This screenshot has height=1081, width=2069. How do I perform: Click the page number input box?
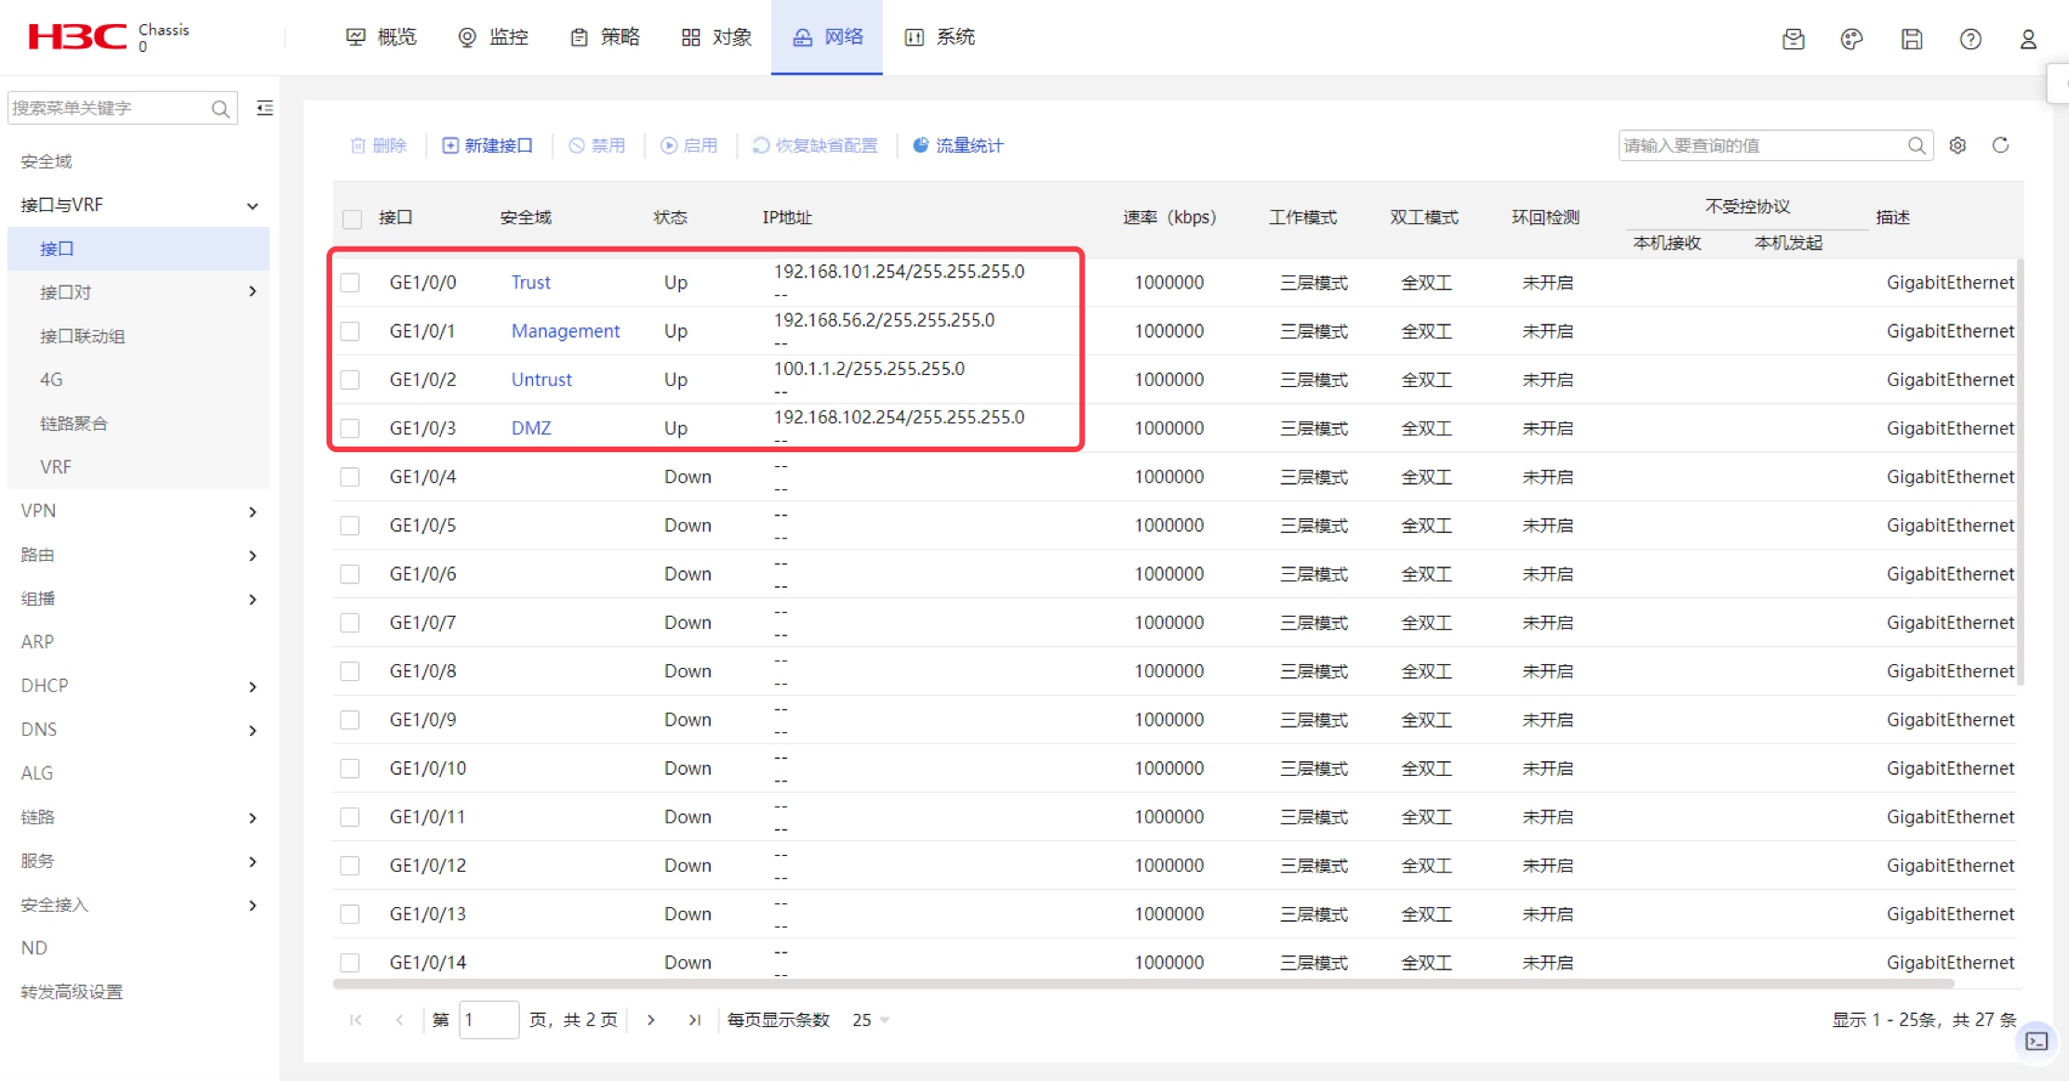click(x=489, y=1020)
